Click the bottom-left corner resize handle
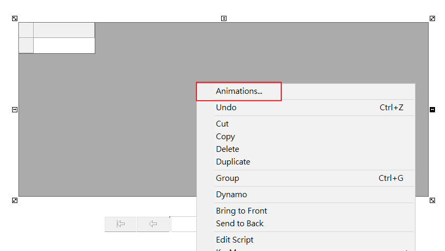 15,200
